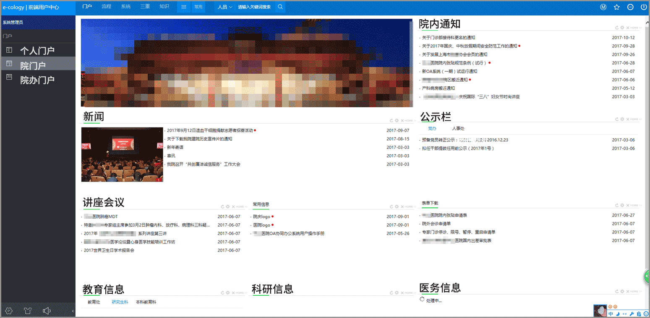Toggle the IME 中 language indicator
This screenshot has width=650, height=318.
[x=611, y=314]
